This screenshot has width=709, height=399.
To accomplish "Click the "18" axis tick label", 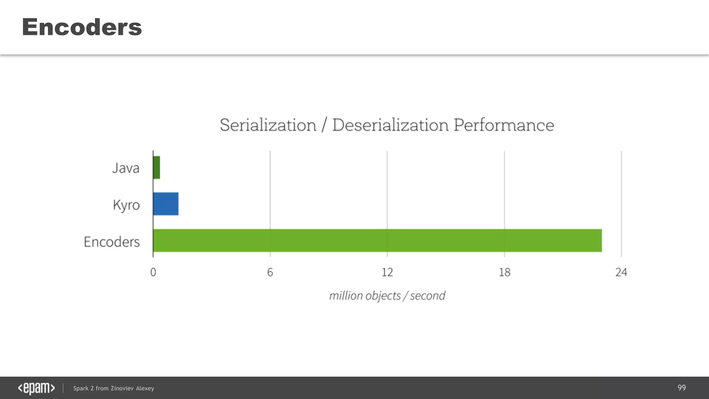I will (x=504, y=272).
